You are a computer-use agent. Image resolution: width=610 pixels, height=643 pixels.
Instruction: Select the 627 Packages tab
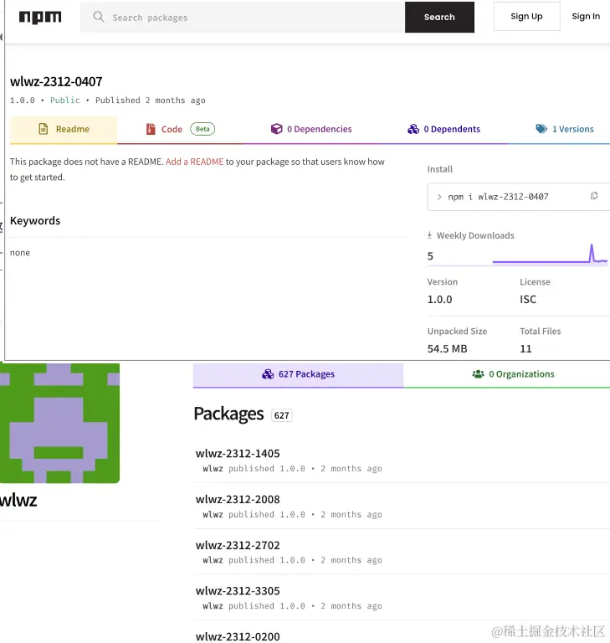click(298, 374)
